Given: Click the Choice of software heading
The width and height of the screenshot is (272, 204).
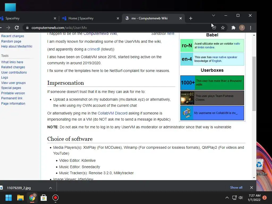Looking at the screenshot, I should [x=70, y=139].
